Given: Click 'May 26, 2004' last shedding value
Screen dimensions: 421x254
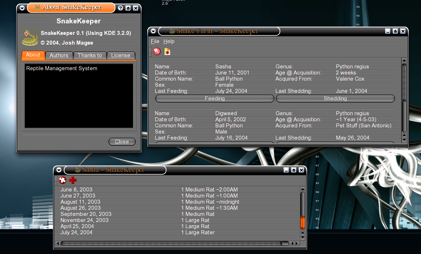Looking at the screenshot, I should [353, 137].
